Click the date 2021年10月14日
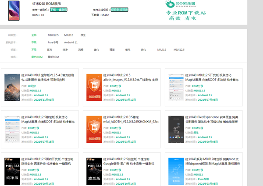The width and height of the screenshot is (263, 186). pos(126,184)
